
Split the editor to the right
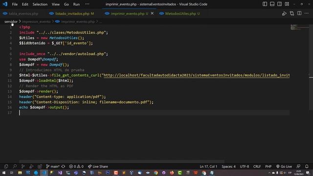coord(299,13)
